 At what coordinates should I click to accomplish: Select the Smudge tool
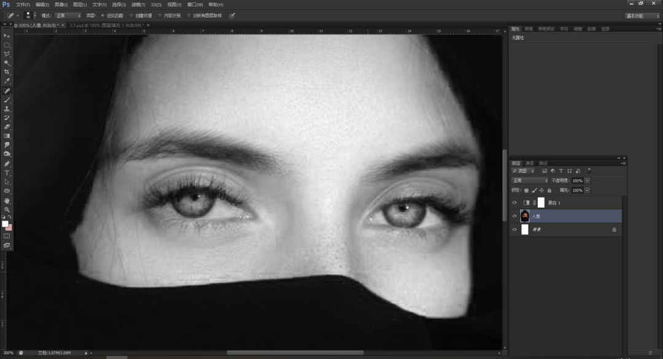pos(7,145)
